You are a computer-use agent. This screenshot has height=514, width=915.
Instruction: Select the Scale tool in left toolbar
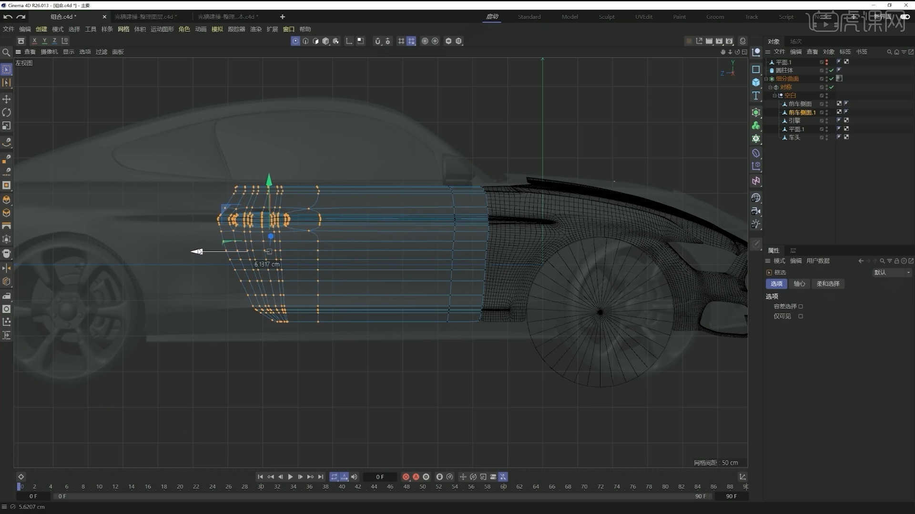(7, 126)
